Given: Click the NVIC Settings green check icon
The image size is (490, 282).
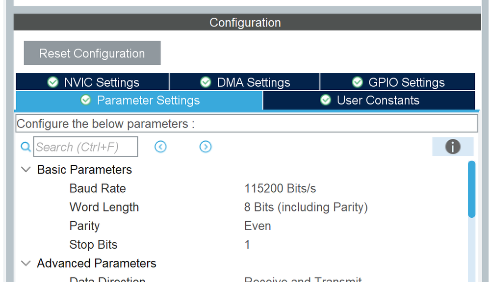Looking at the screenshot, I should 53,82.
